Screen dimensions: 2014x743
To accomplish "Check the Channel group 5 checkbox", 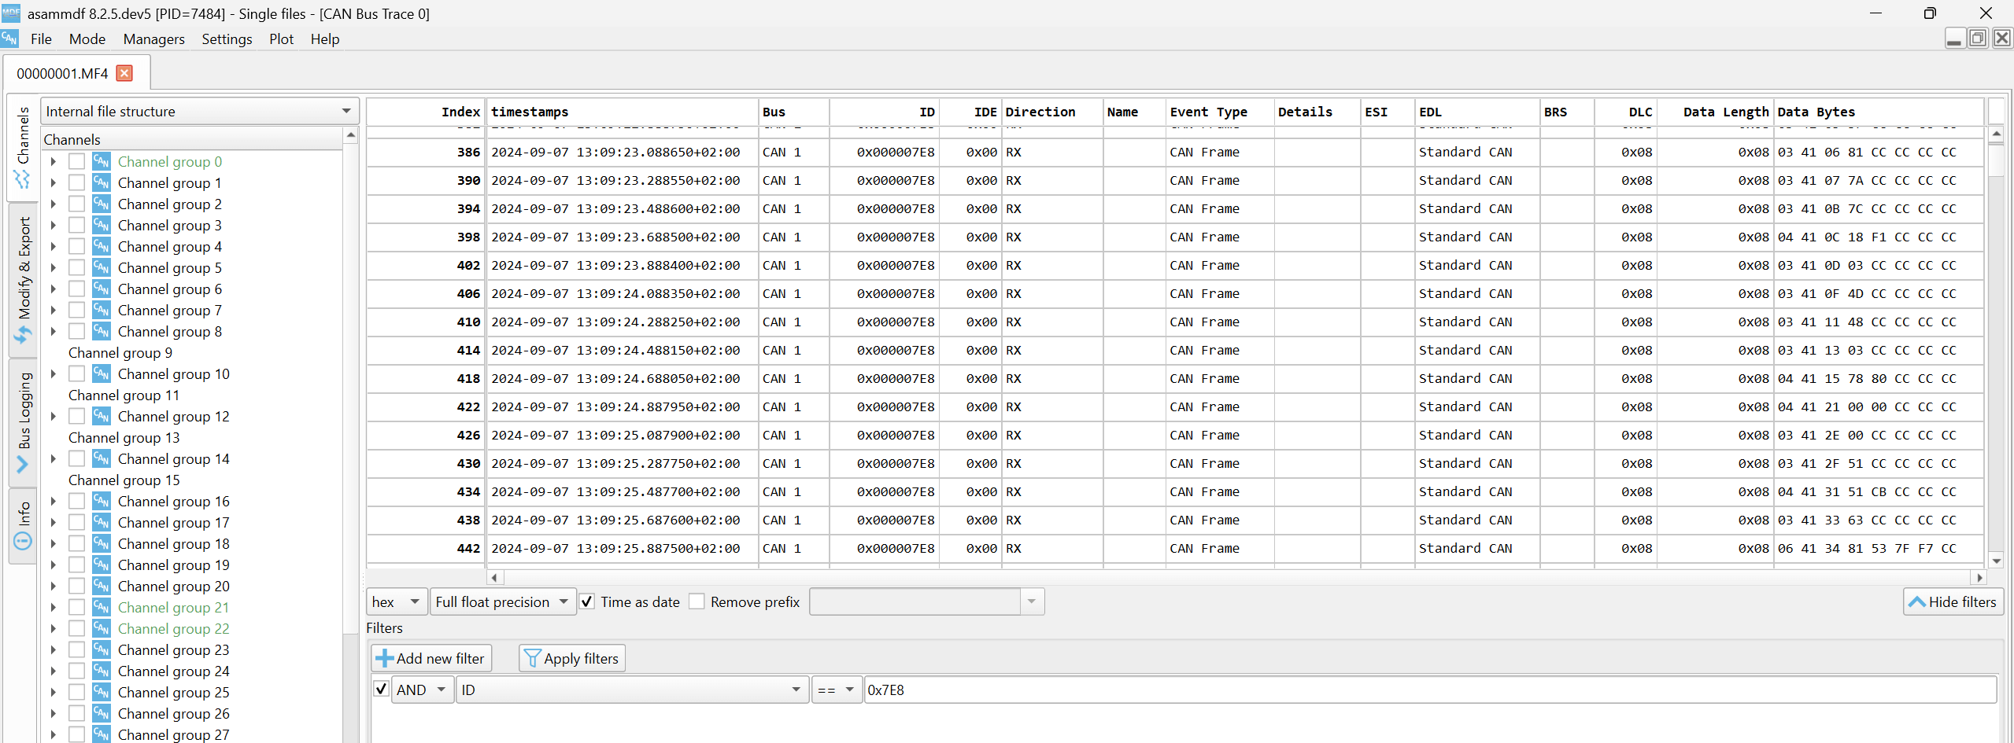I will (76, 267).
